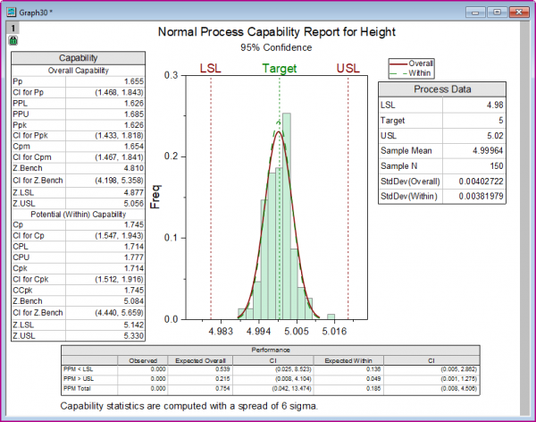Image resolution: width=536 pixels, height=422 pixels.
Task: Select the 6 sigma footnote text
Action: 189,406
